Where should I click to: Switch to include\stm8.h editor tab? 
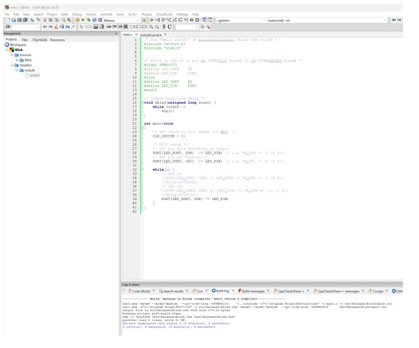pyautogui.click(x=151, y=35)
